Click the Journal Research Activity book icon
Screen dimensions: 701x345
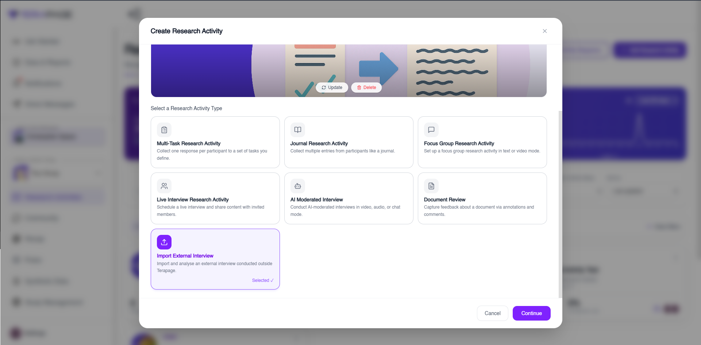tap(298, 130)
